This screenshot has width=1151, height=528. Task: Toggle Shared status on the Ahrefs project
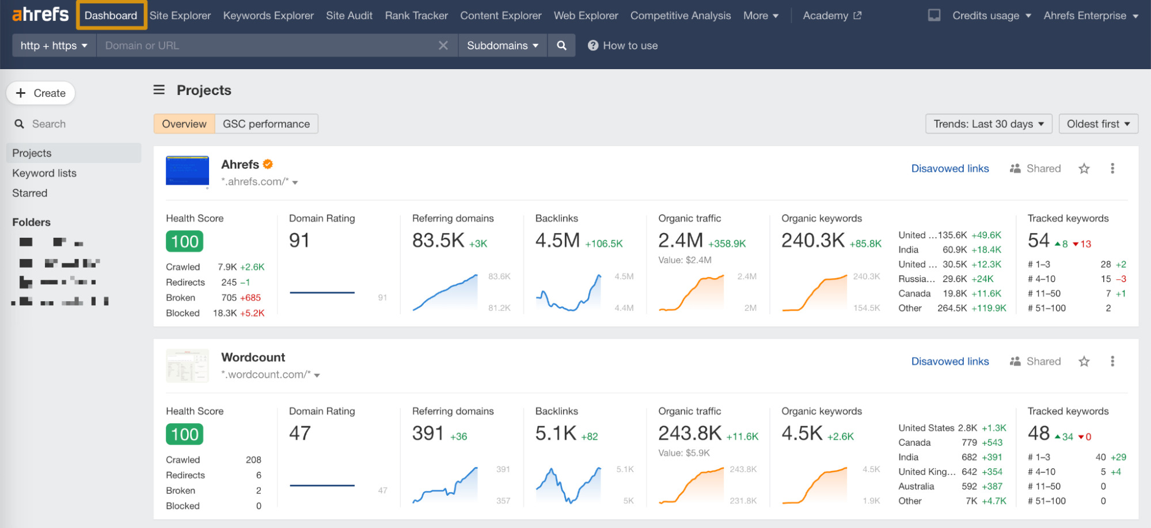pos(1015,168)
